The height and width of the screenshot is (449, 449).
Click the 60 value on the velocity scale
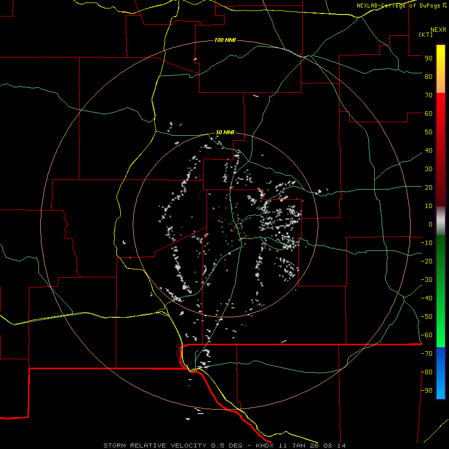tap(429, 113)
